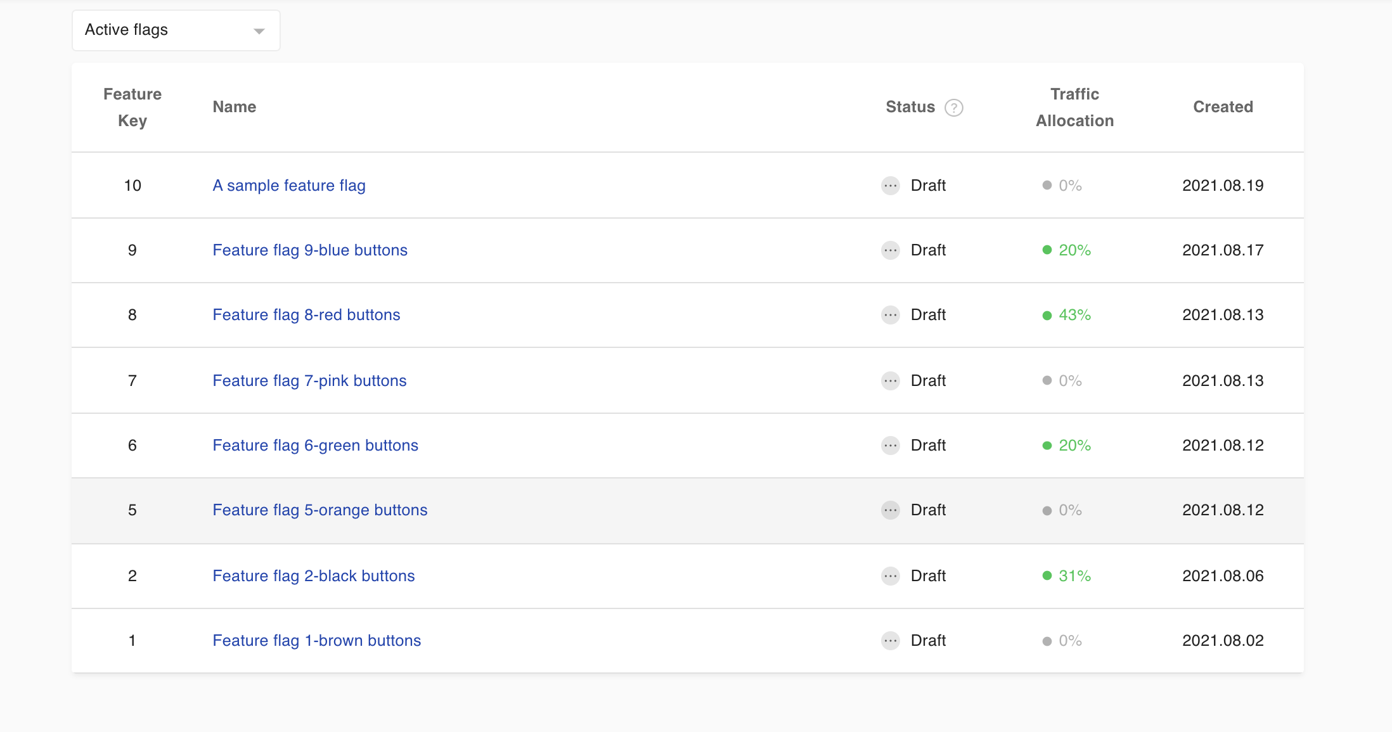Click the Created column header
The height and width of the screenshot is (732, 1392).
click(x=1223, y=107)
